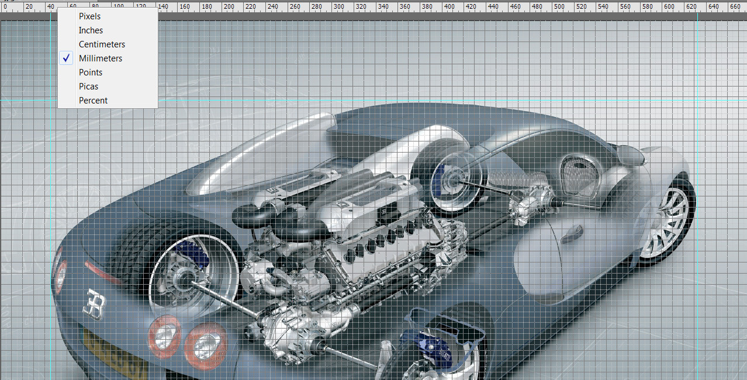
Task: Set ruler units to Percent
Action: tap(93, 101)
